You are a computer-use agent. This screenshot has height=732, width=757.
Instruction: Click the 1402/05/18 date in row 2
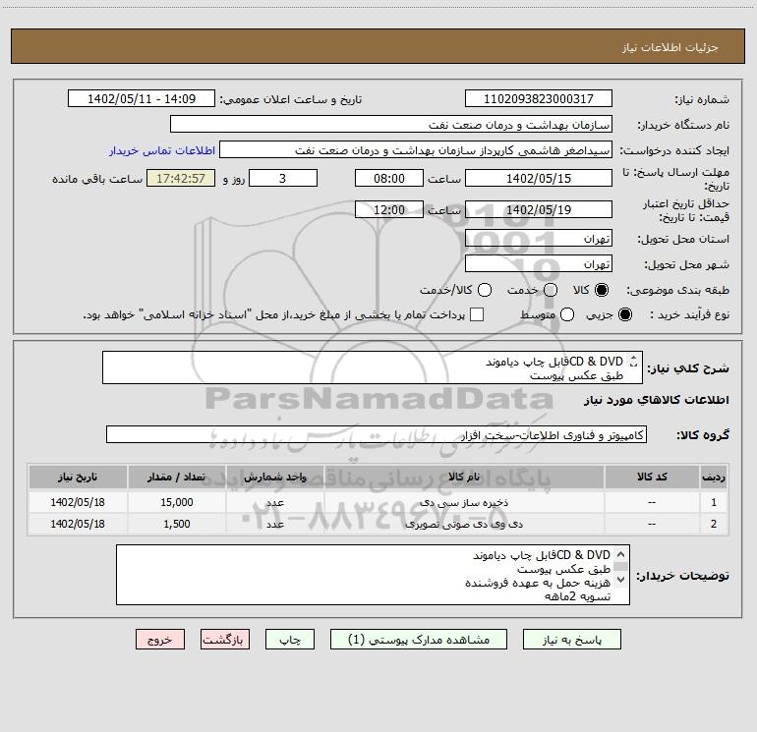(x=78, y=524)
